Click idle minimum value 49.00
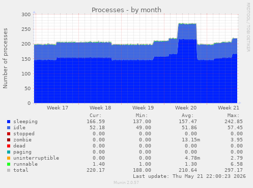This screenshot has width=253, height=188. (x=144, y=128)
